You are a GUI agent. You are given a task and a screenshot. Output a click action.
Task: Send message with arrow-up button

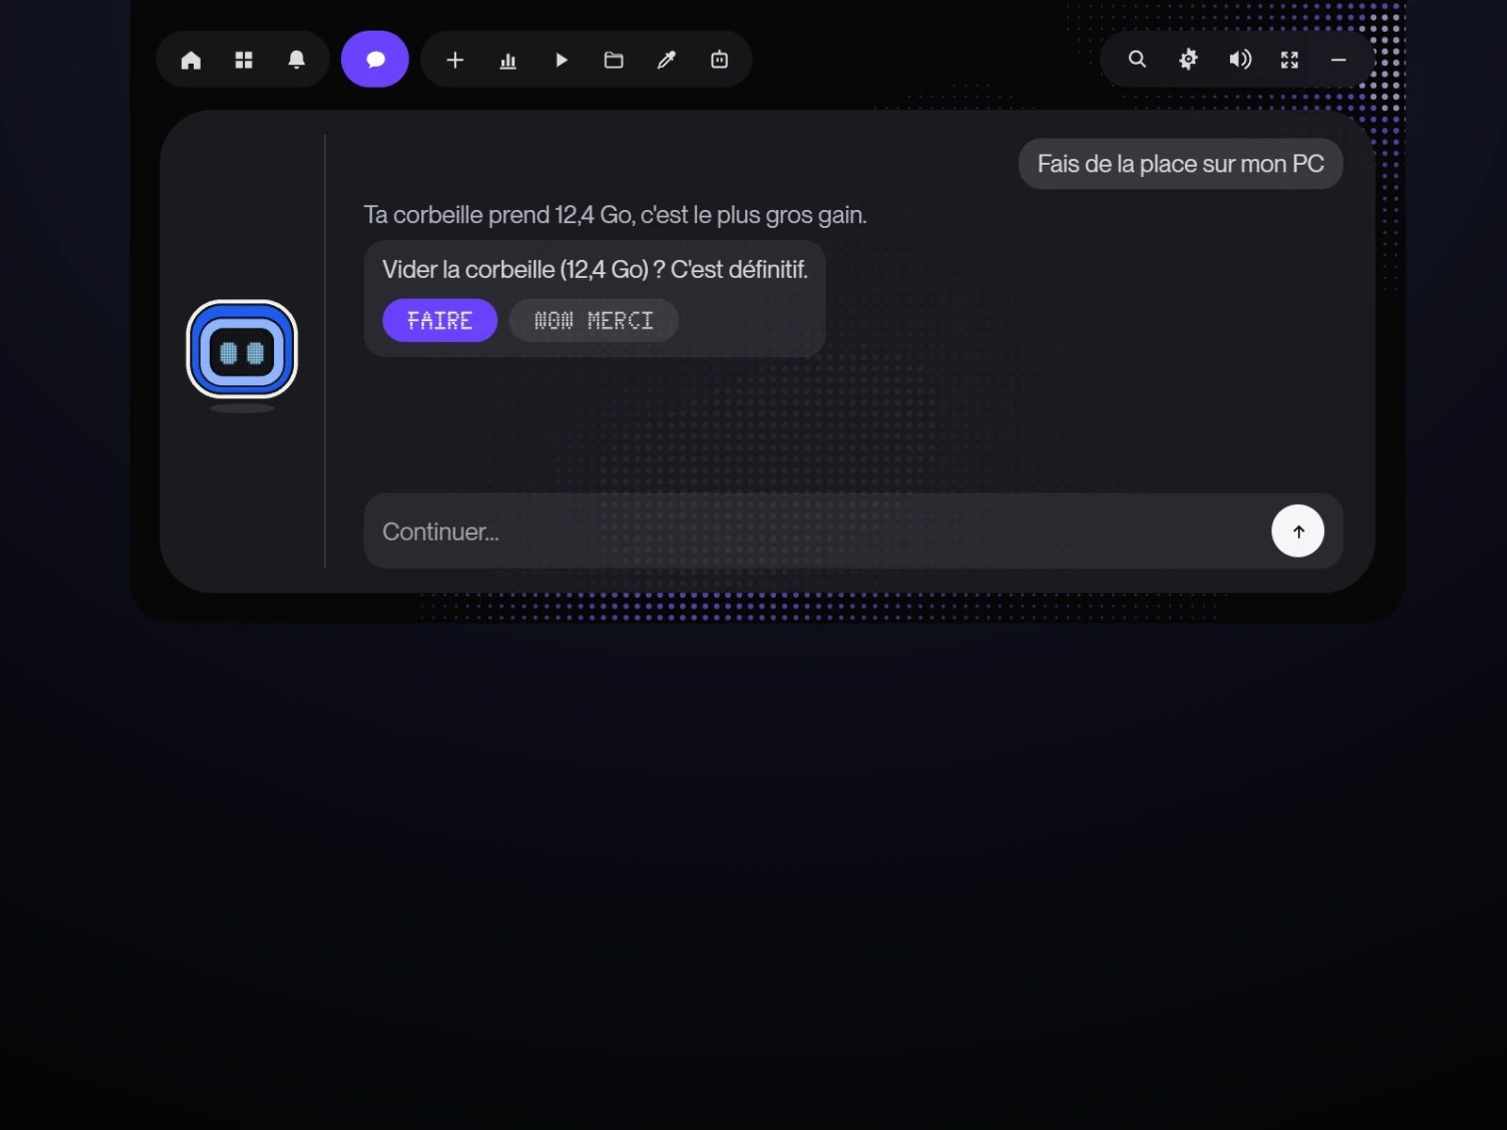pos(1298,531)
